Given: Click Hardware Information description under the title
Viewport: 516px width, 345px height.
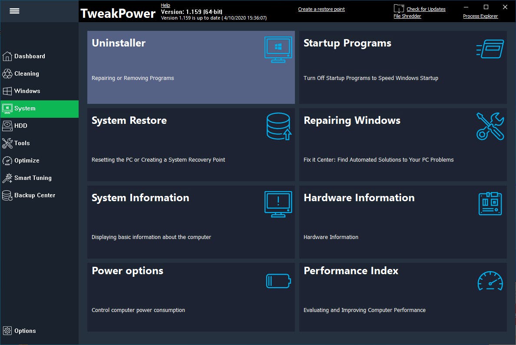Looking at the screenshot, I should click(x=331, y=237).
